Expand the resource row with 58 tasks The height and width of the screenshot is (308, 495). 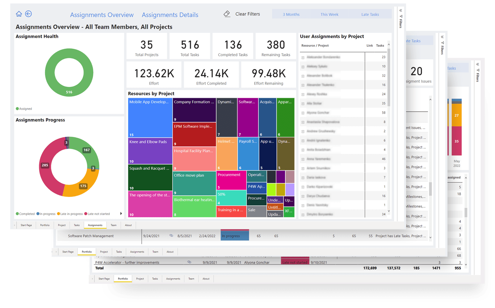tap(303, 113)
